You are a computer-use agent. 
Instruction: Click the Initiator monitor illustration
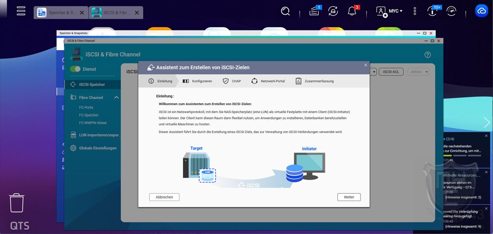coord(306,167)
